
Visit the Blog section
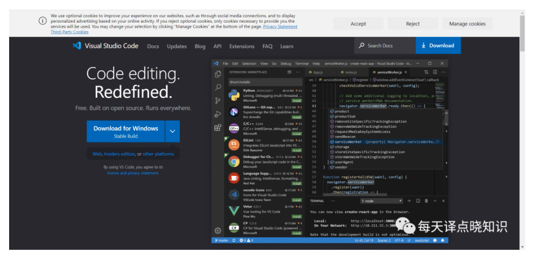pyautogui.click(x=200, y=46)
